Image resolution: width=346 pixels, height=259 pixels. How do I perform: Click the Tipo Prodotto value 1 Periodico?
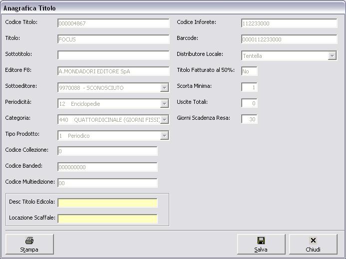tap(74, 136)
